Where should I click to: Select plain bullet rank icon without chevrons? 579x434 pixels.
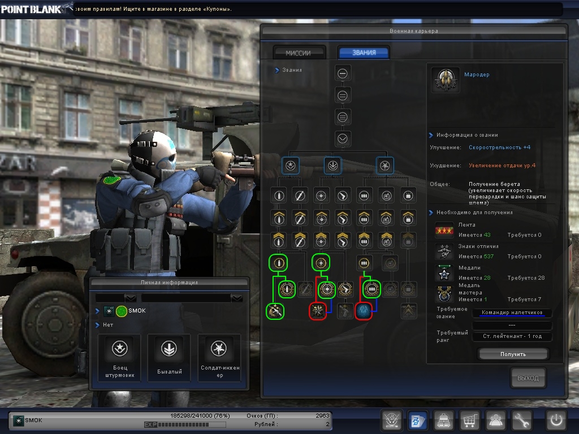279,196
